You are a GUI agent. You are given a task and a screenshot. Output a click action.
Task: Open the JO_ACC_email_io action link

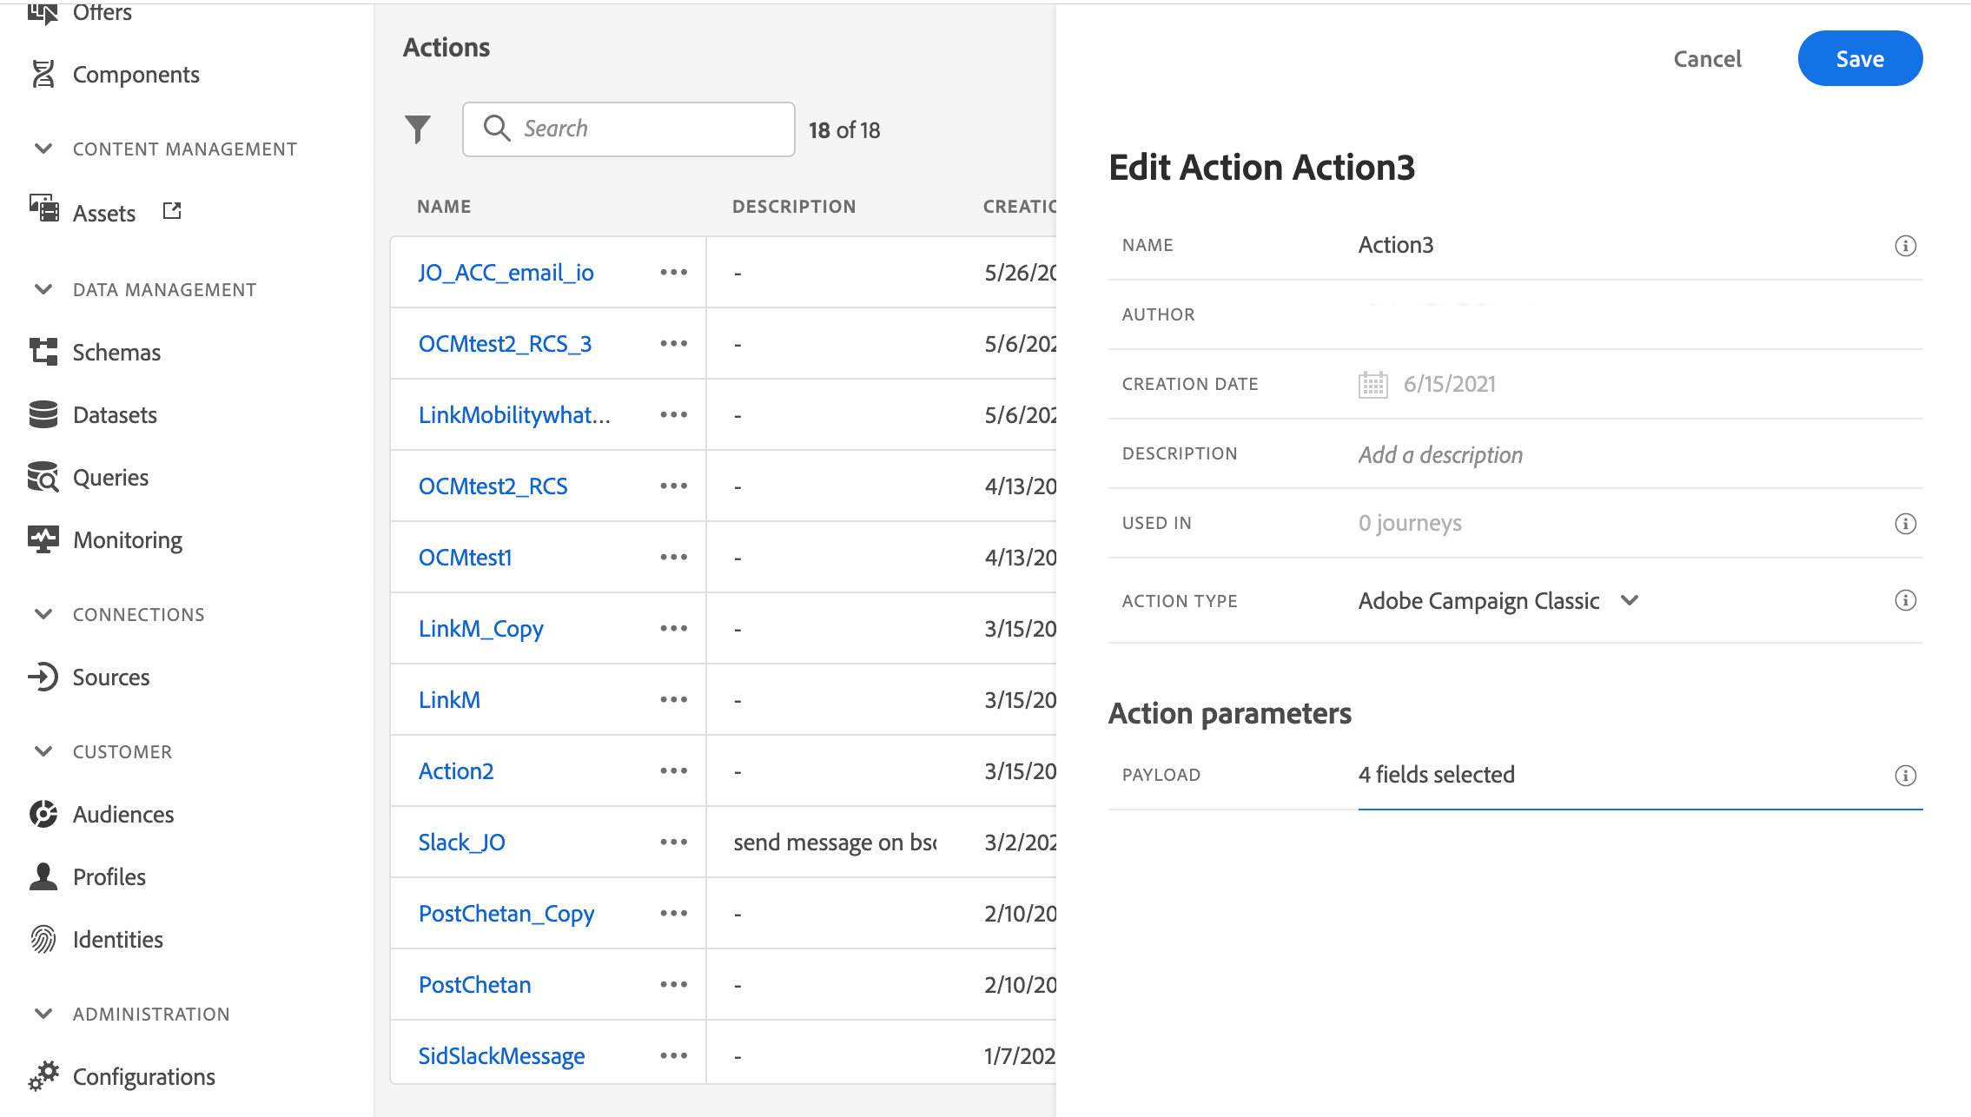click(506, 273)
